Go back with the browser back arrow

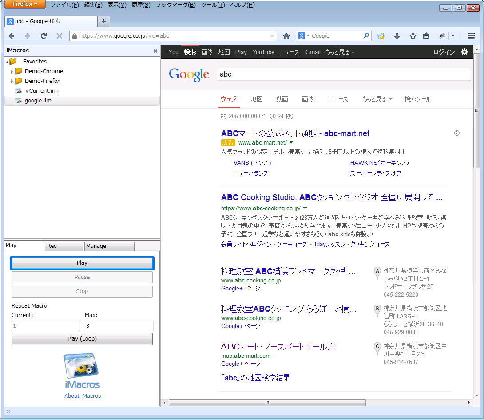tap(12, 36)
